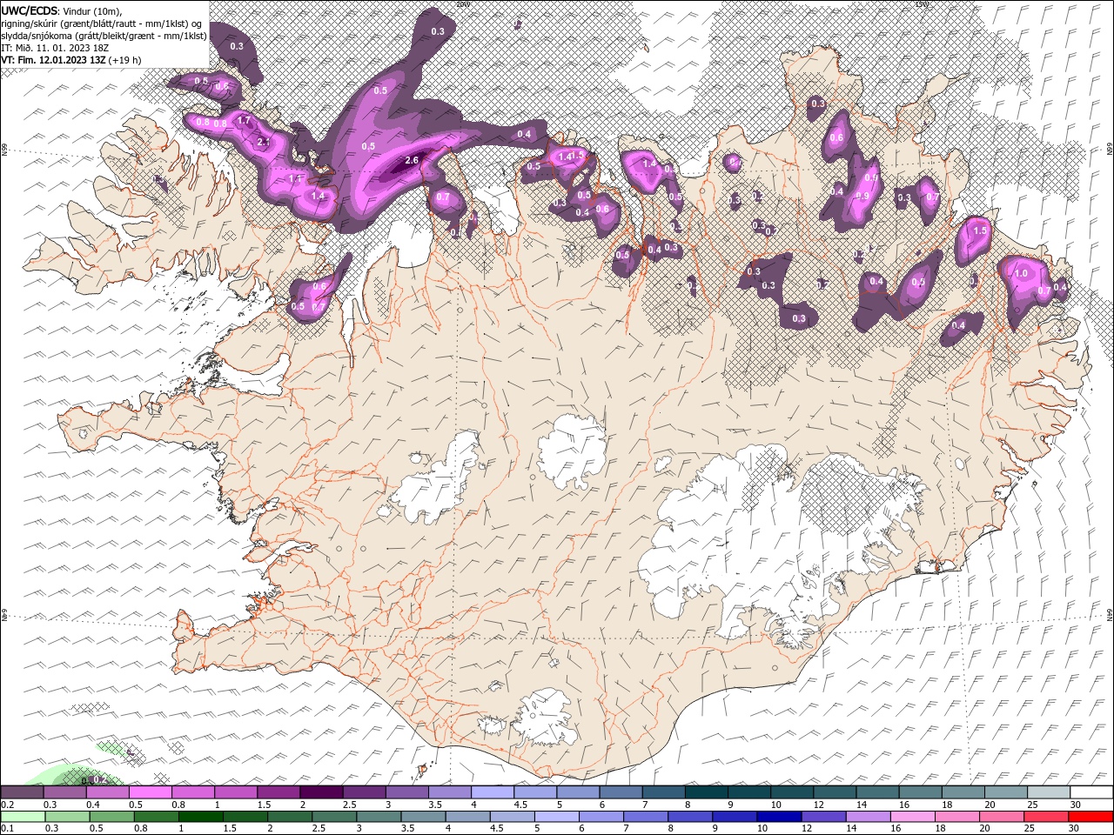Click the '0.2' label in the top legend row
Viewport: 1114px width, 835px height.
coord(8,805)
